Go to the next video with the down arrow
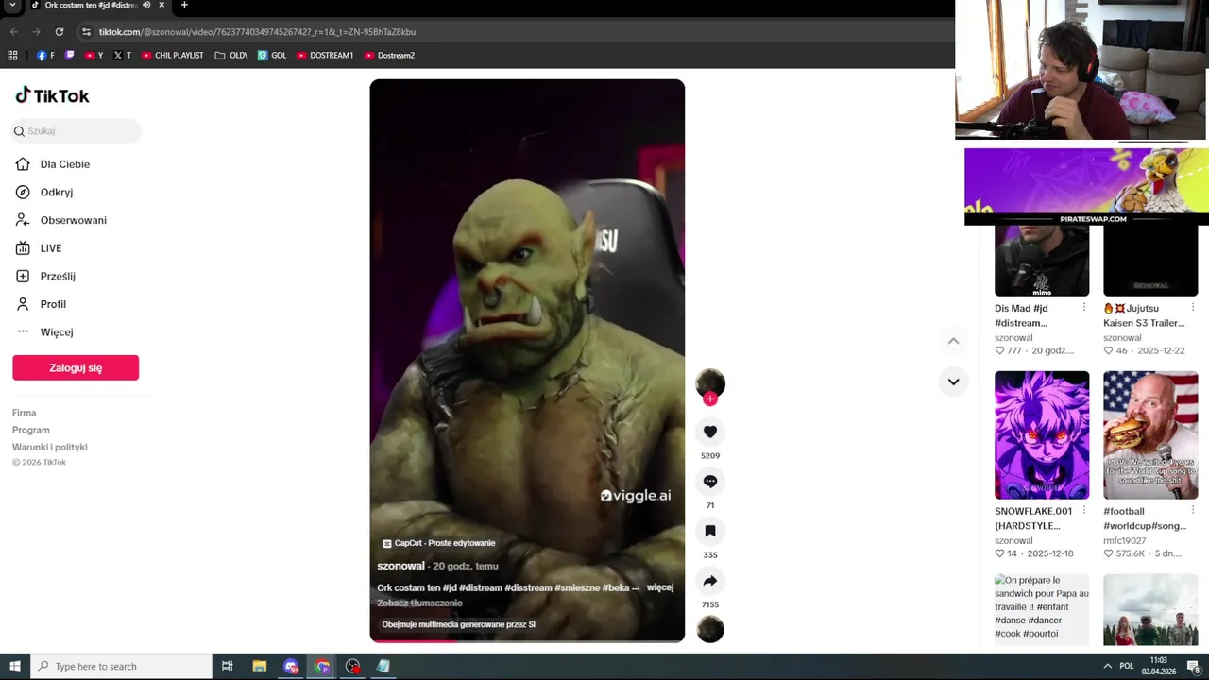The width and height of the screenshot is (1209, 680). pos(953,382)
